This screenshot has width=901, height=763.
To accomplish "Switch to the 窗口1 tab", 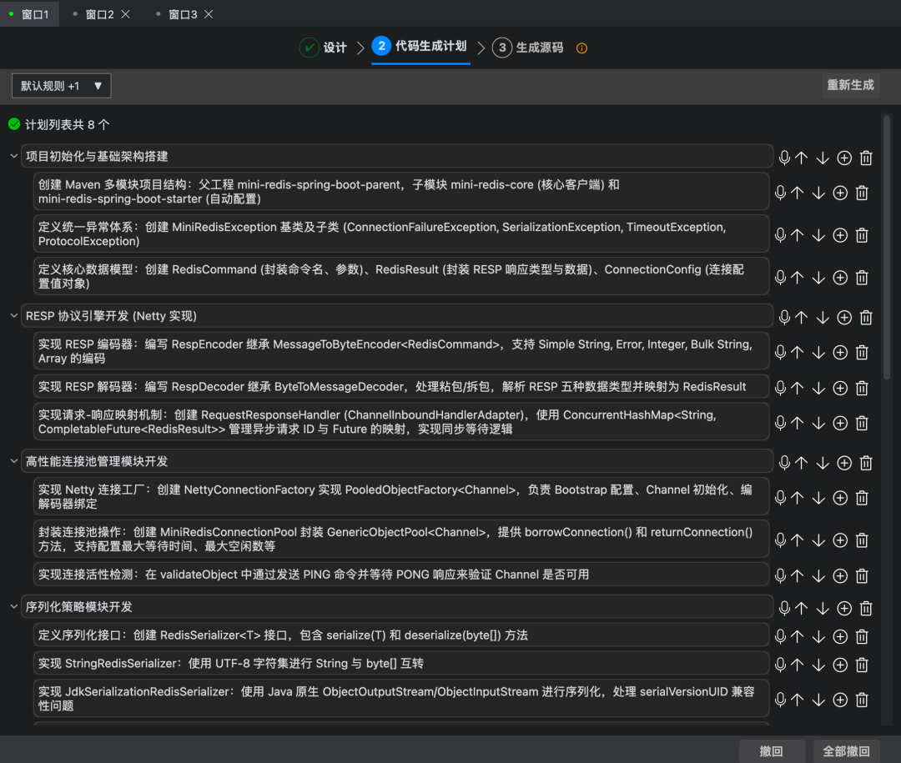I will tap(29, 14).
